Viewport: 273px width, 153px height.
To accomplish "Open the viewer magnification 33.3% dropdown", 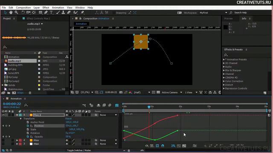I will [x=87, y=93].
